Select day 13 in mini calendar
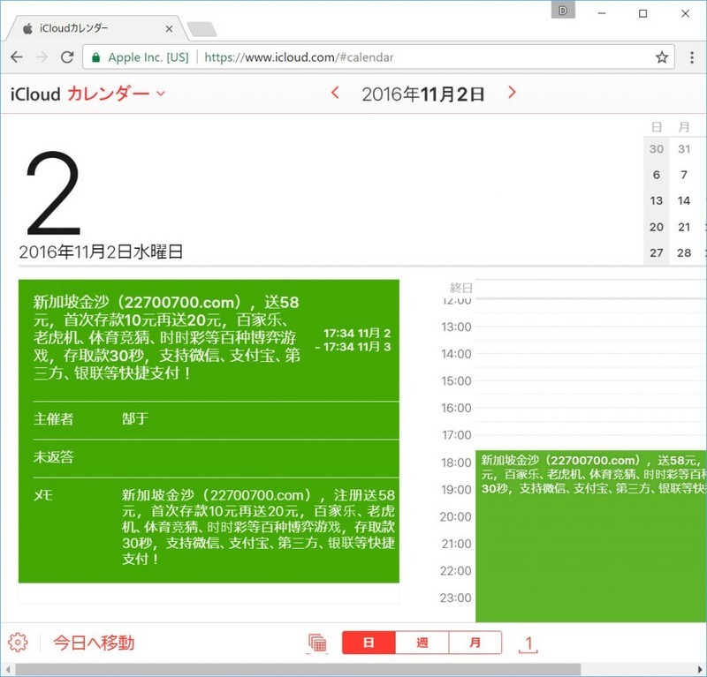707x677 pixels. (x=657, y=201)
